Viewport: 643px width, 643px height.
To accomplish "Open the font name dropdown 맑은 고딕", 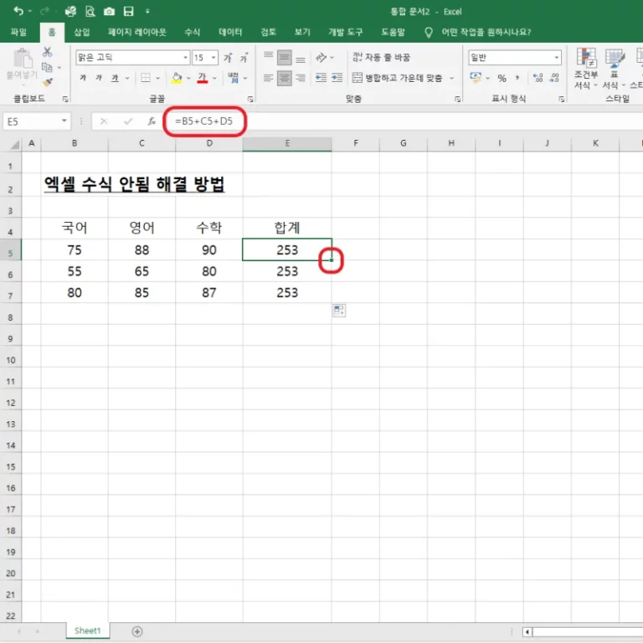I will pos(185,58).
